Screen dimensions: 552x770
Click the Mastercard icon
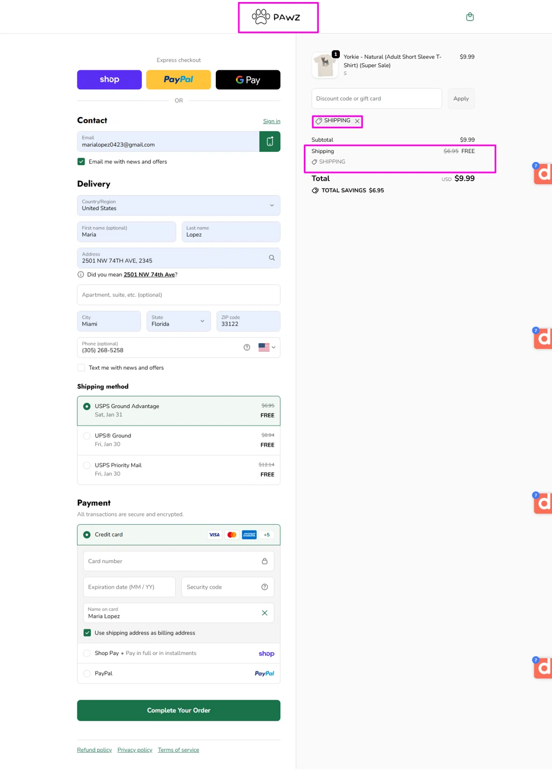click(232, 535)
